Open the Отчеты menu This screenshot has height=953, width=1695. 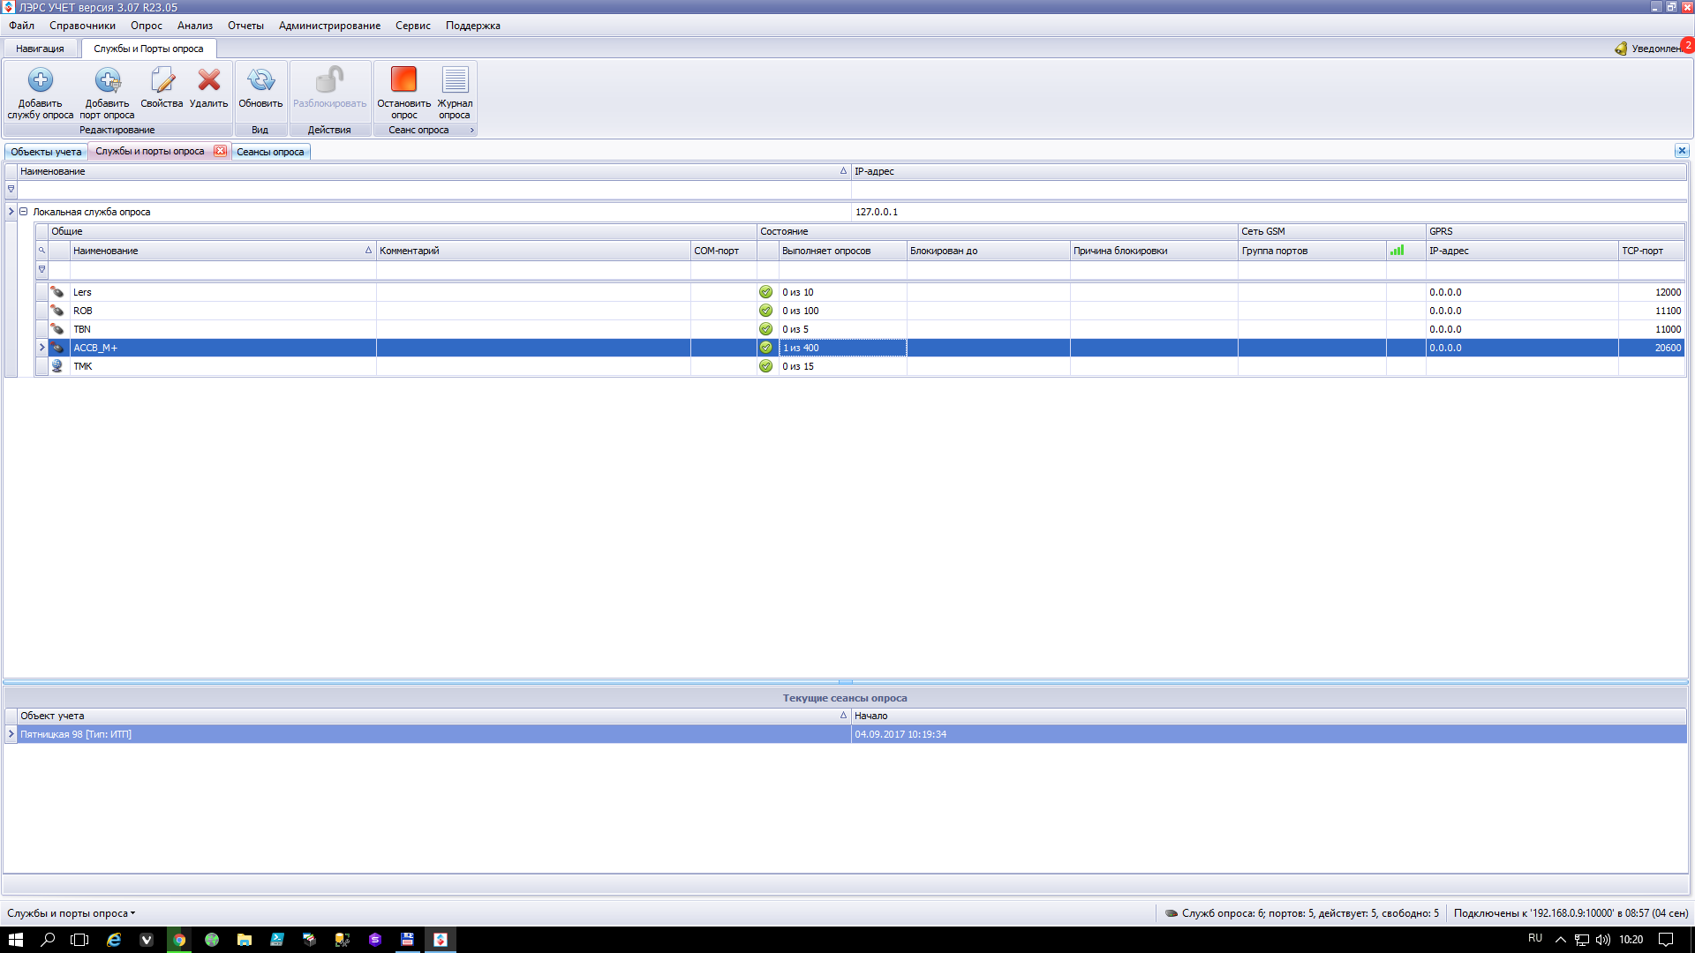click(x=246, y=26)
